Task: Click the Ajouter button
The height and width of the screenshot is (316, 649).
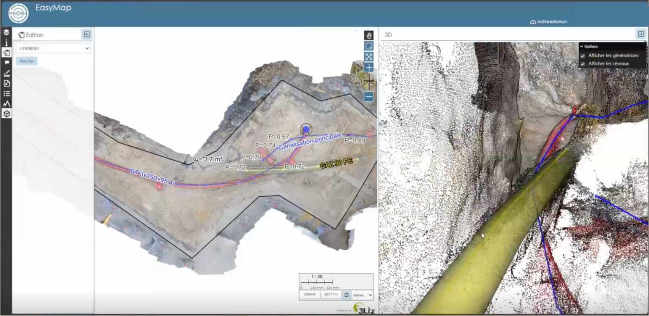Action: (x=27, y=61)
